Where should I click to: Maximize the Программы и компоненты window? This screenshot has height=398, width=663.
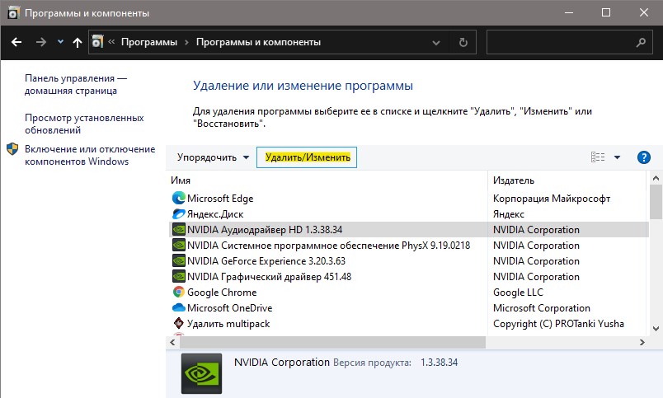[606, 12]
